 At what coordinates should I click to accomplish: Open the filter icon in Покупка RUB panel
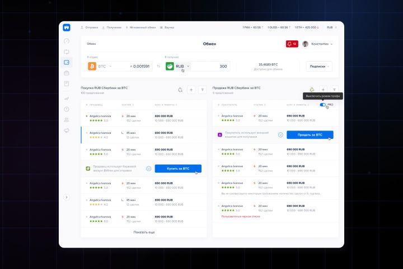pyautogui.click(x=202, y=90)
